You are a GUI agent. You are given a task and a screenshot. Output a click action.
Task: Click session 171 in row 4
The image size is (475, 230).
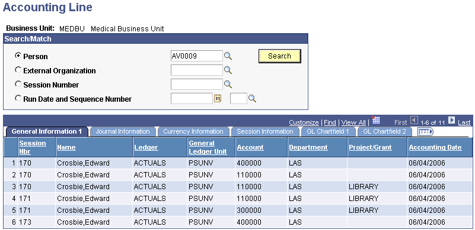(25, 199)
